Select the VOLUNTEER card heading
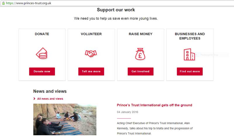 click(91, 34)
